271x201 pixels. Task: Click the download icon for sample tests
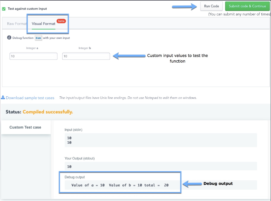[x=3, y=98]
